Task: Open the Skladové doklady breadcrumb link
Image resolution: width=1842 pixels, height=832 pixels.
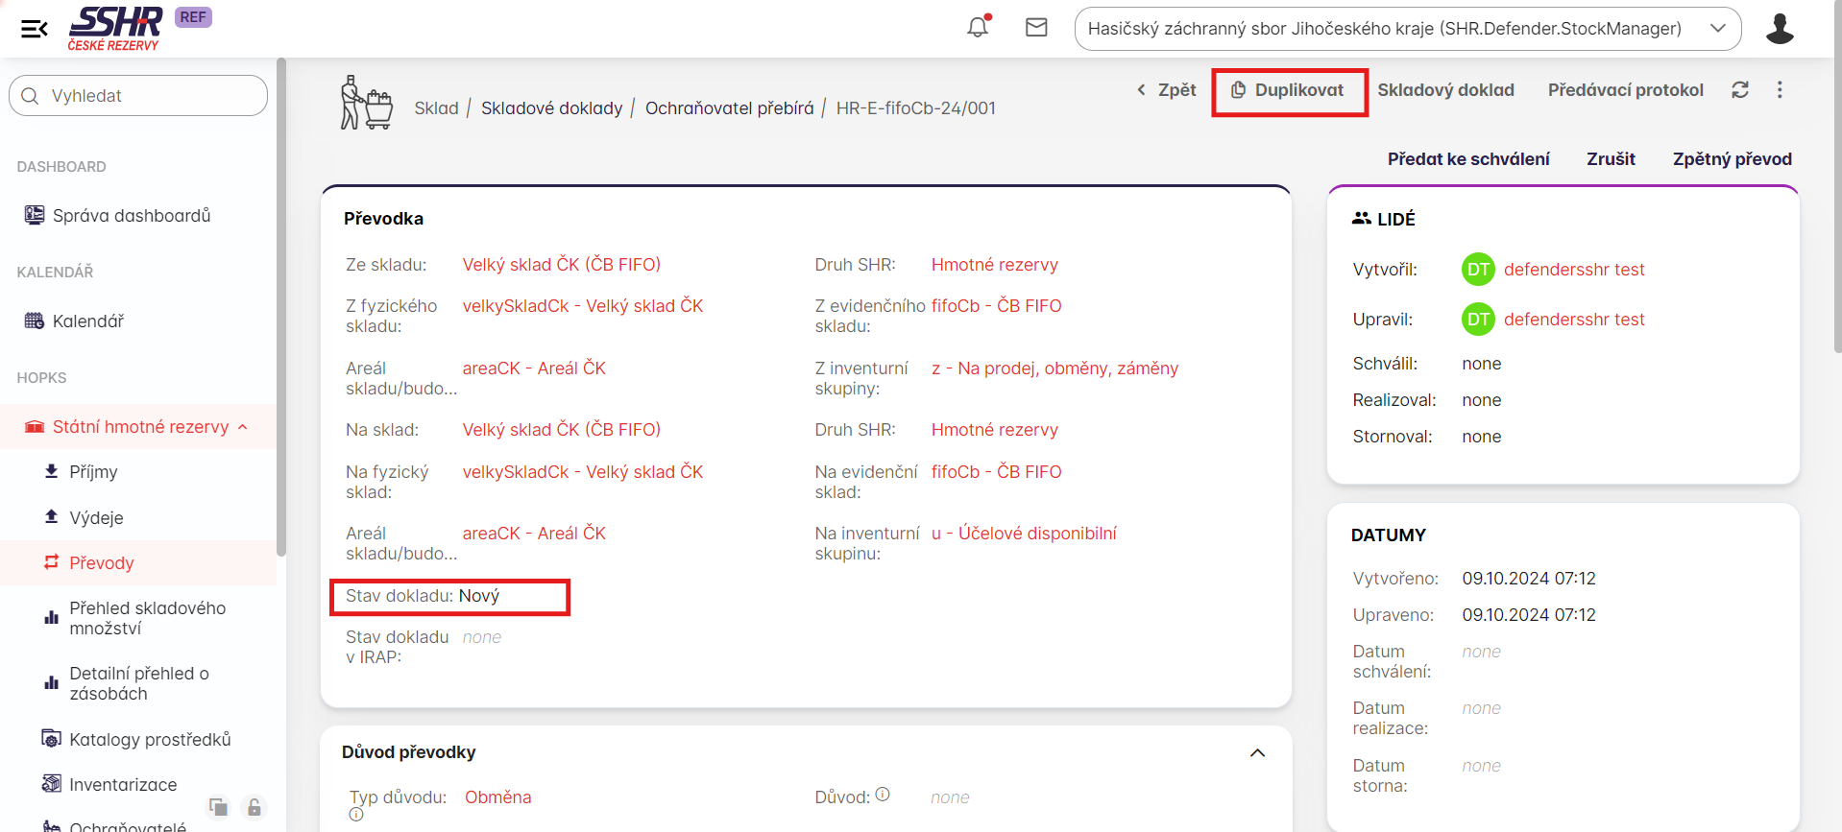Action: [551, 108]
